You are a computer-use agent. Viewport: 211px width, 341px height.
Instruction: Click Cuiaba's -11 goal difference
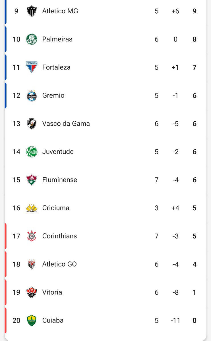click(175, 321)
